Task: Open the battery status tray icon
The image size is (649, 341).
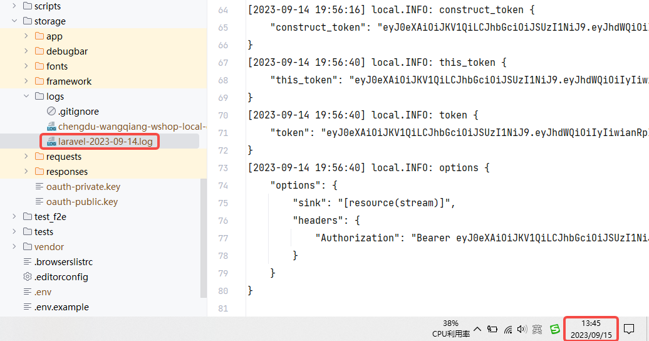Action: [x=492, y=329]
